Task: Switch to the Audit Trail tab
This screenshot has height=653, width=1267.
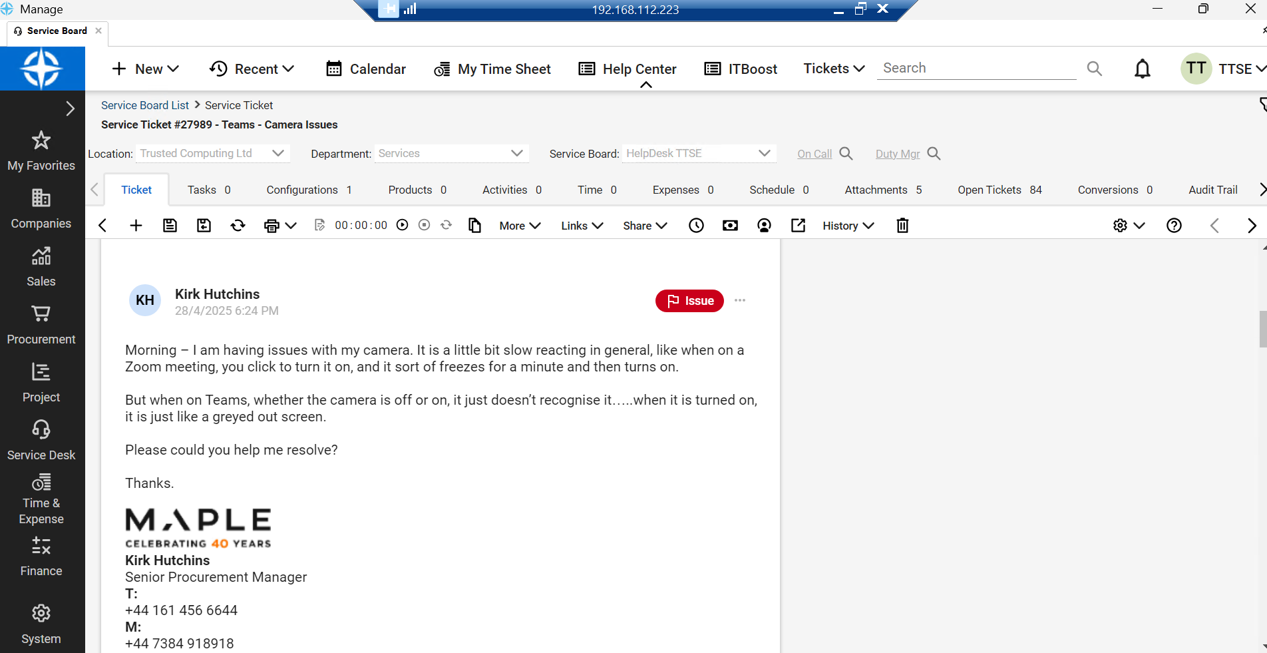Action: [x=1213, y=190]
